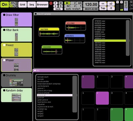Disable the Phaser module checkbox
133x121 pixels.
point(4,60)
